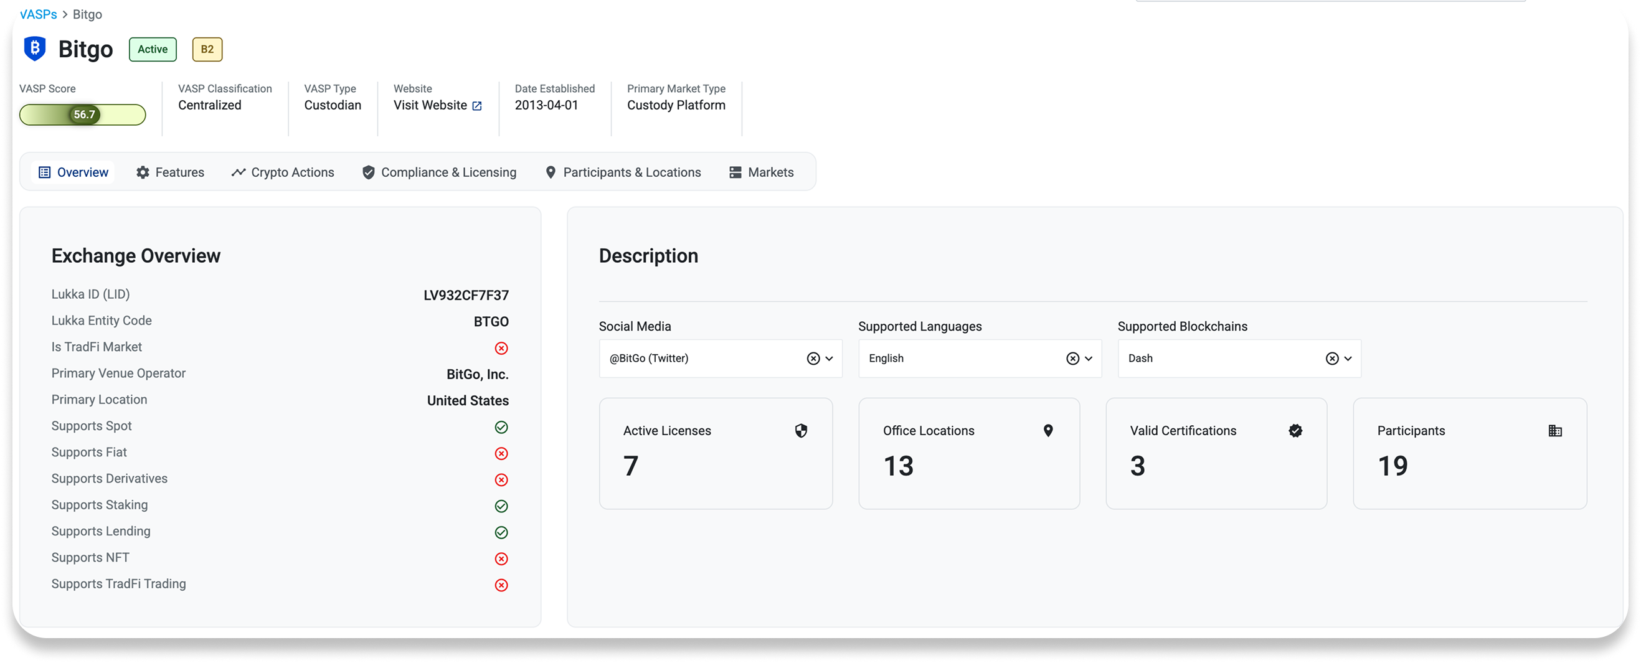This screenshot has height=663, width=1641.
Task: Clear the Social Media selection with the X icon
Action: [813, 359]
